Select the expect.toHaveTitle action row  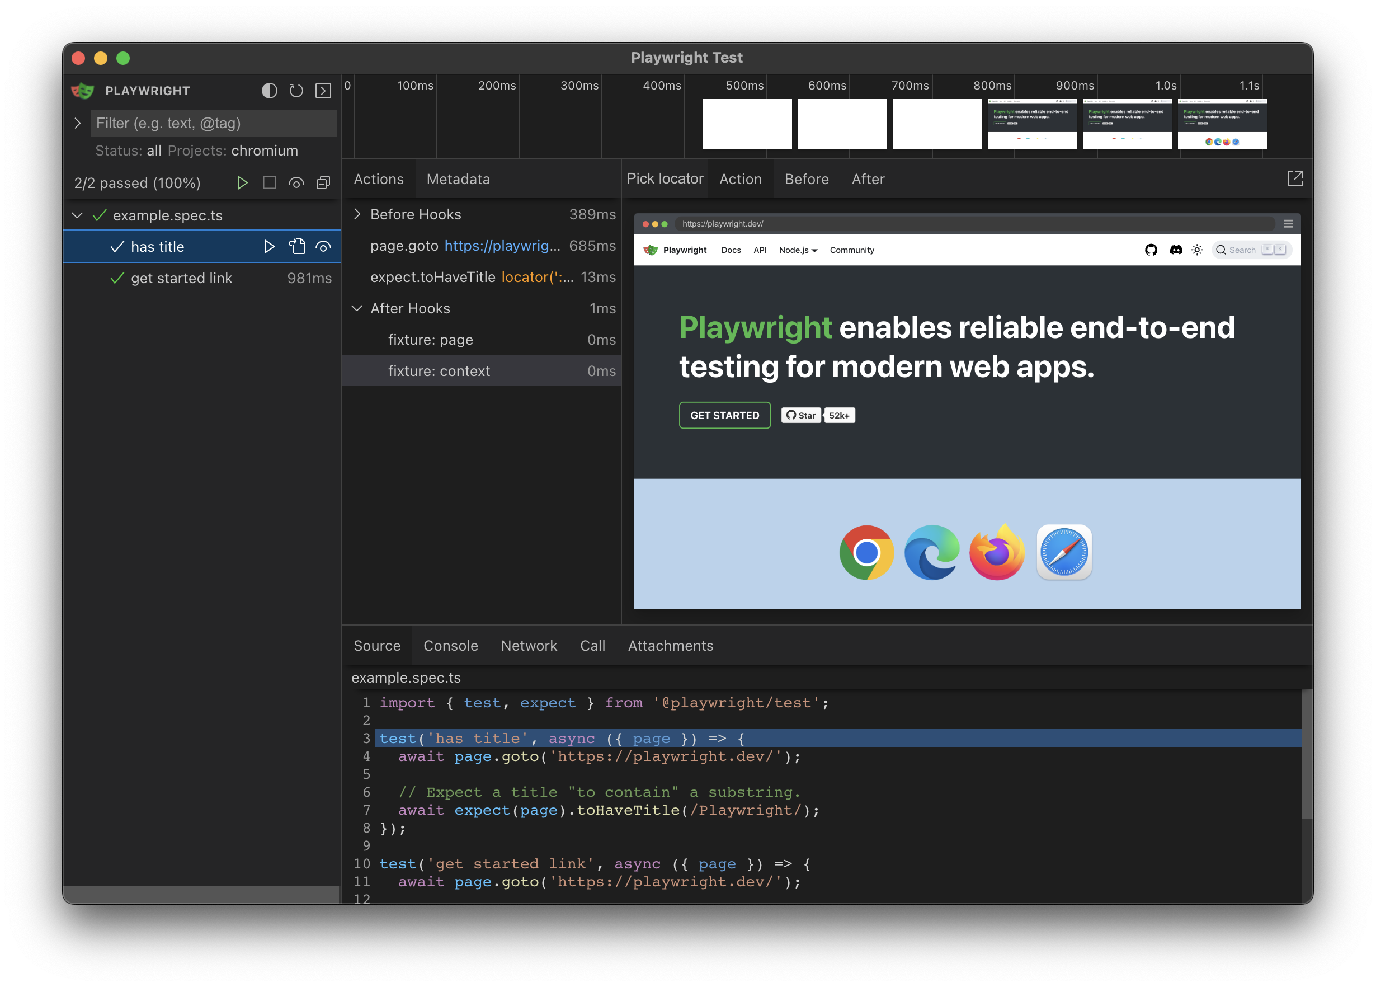[482, 277]
